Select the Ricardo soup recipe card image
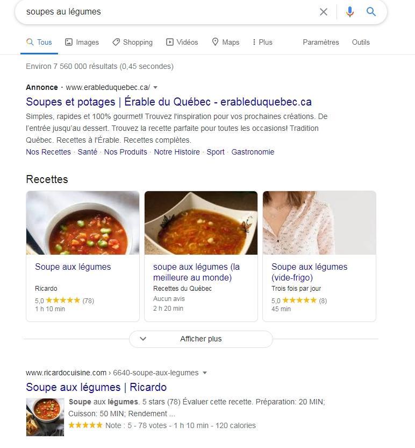 (83, 223)
